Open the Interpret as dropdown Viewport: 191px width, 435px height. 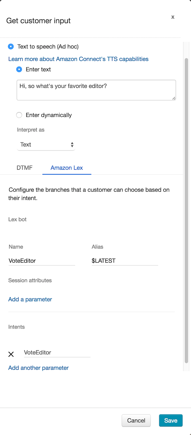coord(46,144)
